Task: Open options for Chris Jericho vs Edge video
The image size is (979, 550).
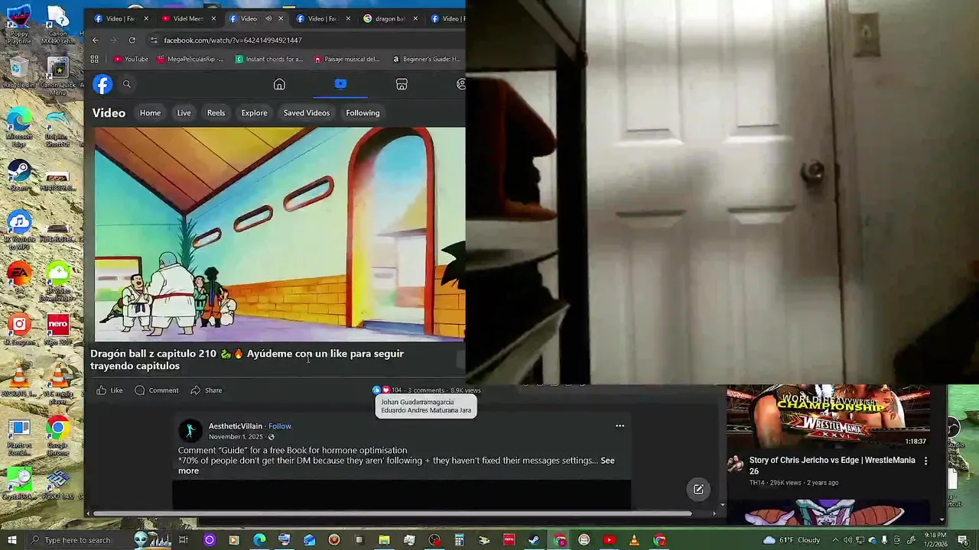Action: coord(925,461)
